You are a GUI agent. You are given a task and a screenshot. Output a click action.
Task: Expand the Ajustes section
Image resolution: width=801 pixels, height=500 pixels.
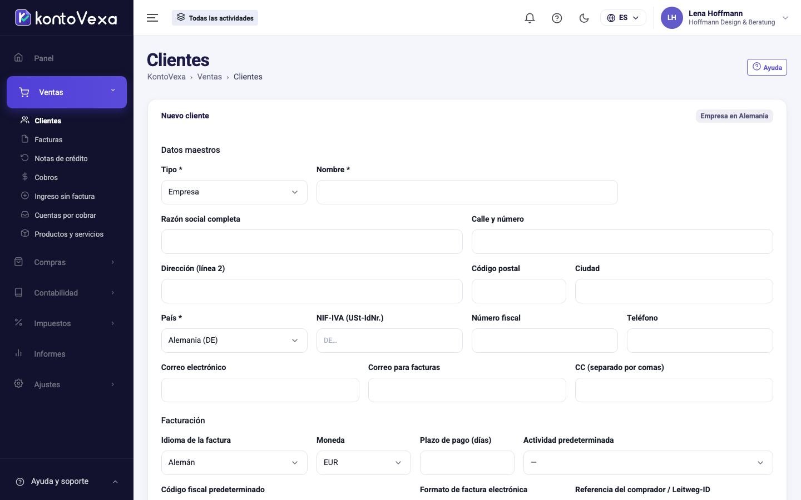[x=67, y=384]
